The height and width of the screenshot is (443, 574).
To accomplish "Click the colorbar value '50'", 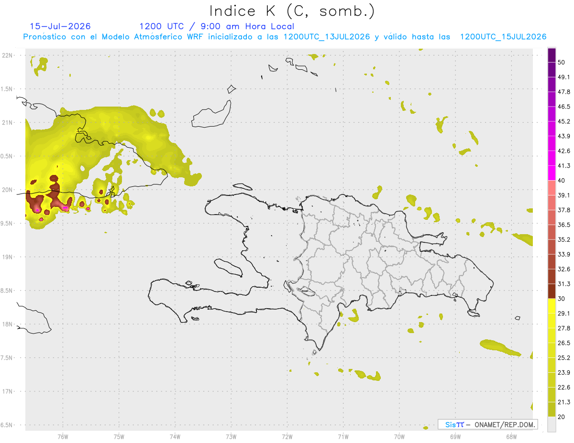I will click(x=562, y=63).
